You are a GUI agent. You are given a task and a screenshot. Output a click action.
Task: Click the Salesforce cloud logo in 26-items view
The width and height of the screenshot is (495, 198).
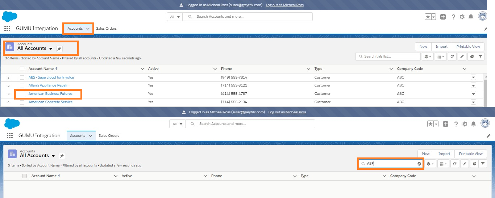9,17
